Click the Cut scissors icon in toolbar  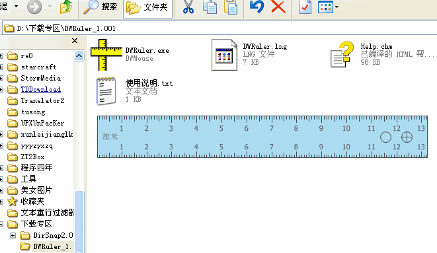pyautogui.click(x=188, y=7)
